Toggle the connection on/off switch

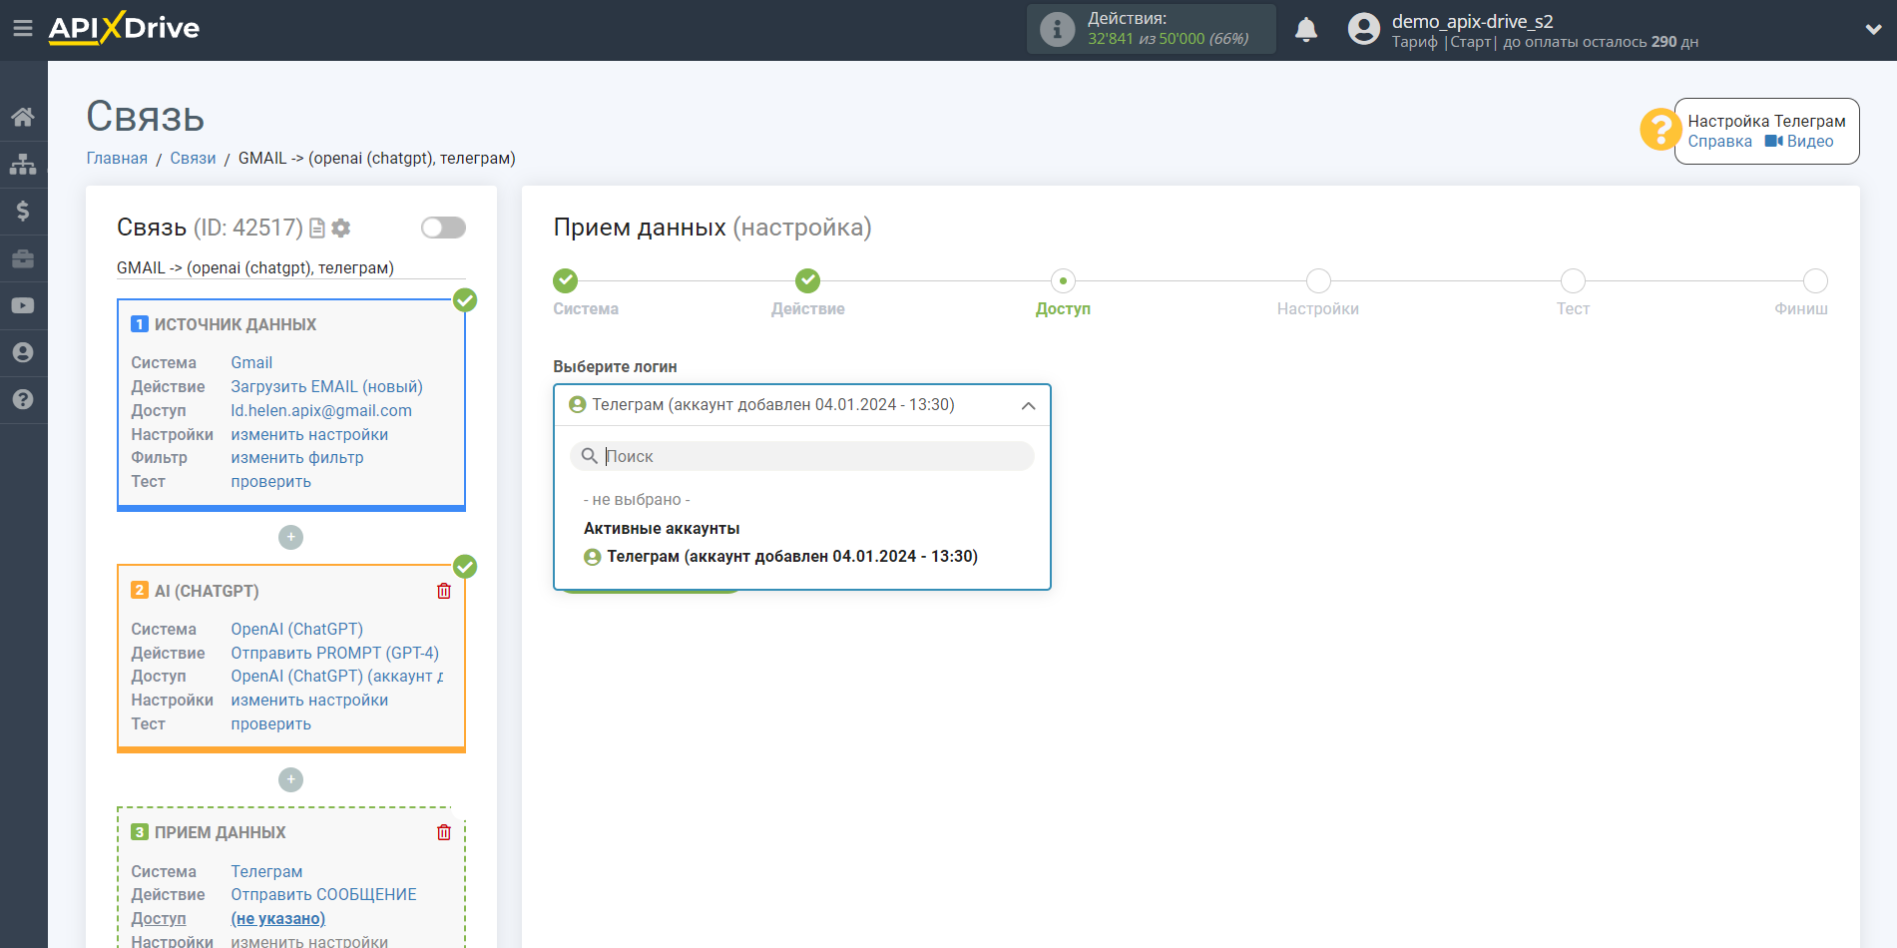[x=443, y=228]
